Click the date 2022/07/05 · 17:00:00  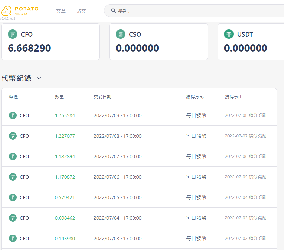117,198
